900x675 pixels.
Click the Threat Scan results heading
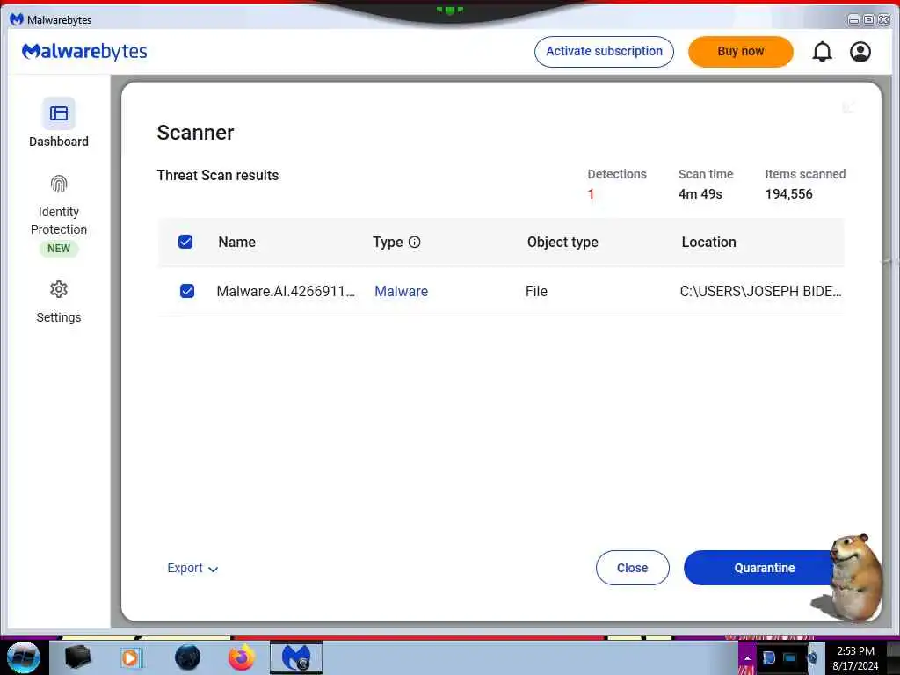pyautogui.click(x=218, y=175)
